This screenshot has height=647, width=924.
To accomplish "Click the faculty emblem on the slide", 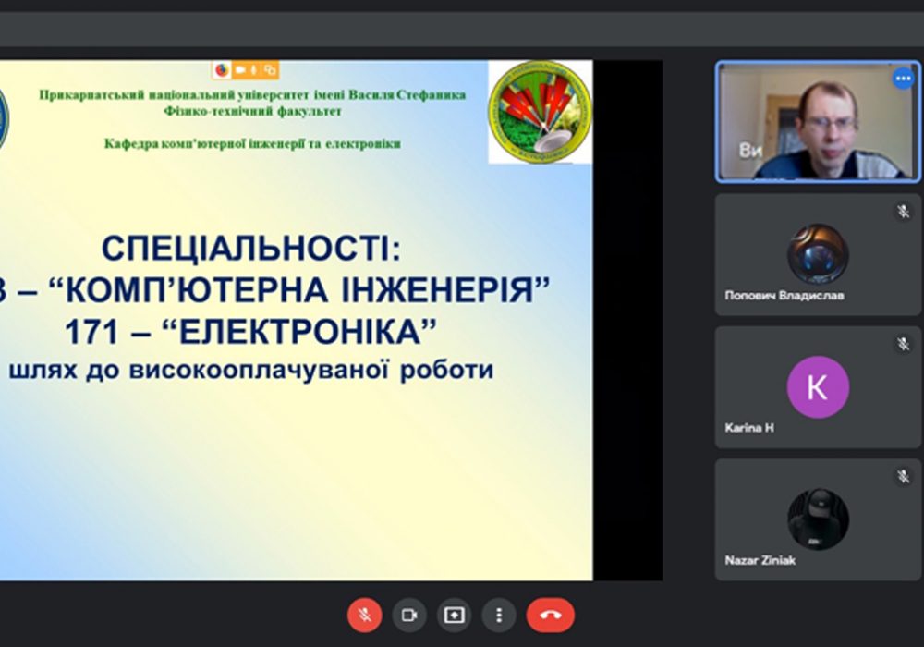I will tap(540, 111).
